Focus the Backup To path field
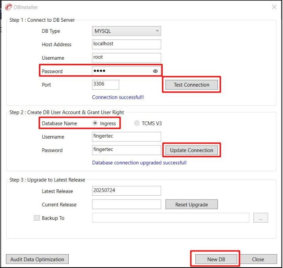Viewport: 283px width, 268px height. click(171, 217)
